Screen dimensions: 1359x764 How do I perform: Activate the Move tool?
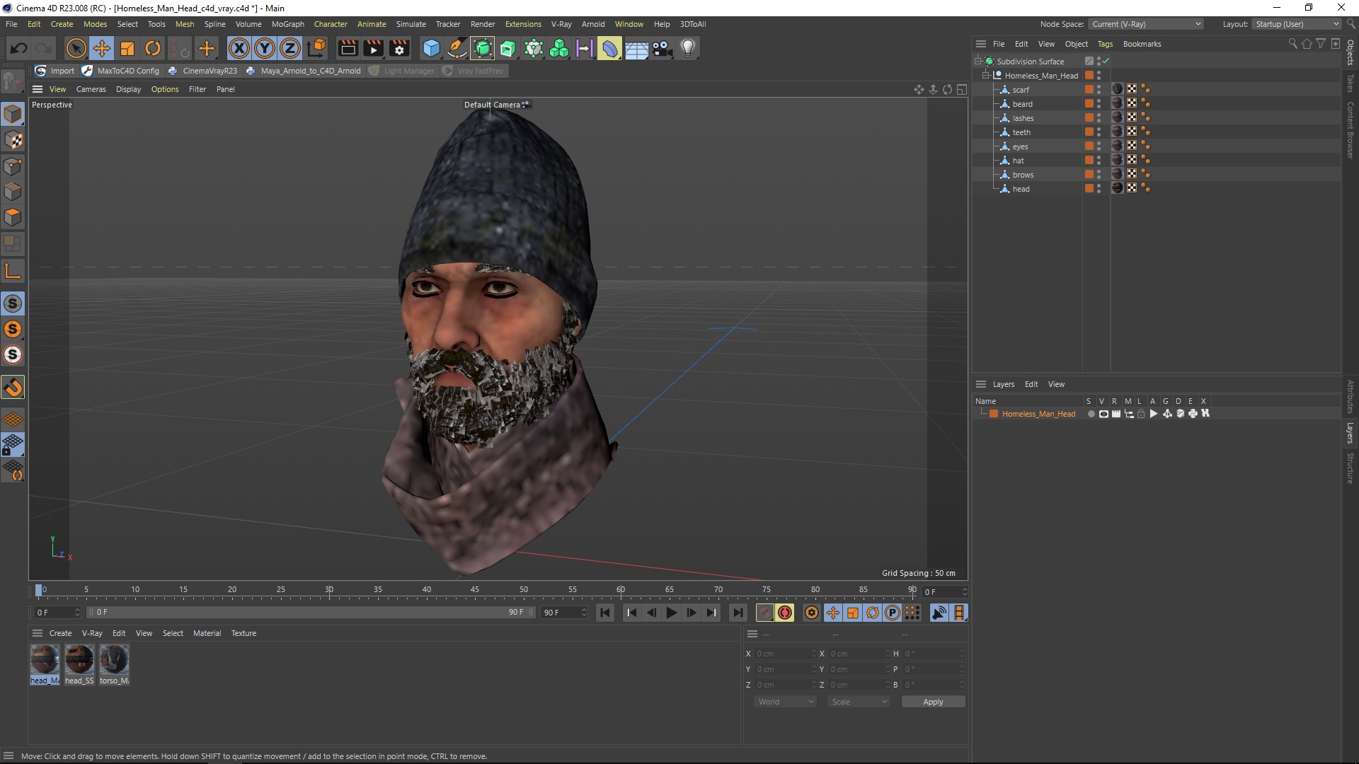pyautogui.click(x=102, y=48)
